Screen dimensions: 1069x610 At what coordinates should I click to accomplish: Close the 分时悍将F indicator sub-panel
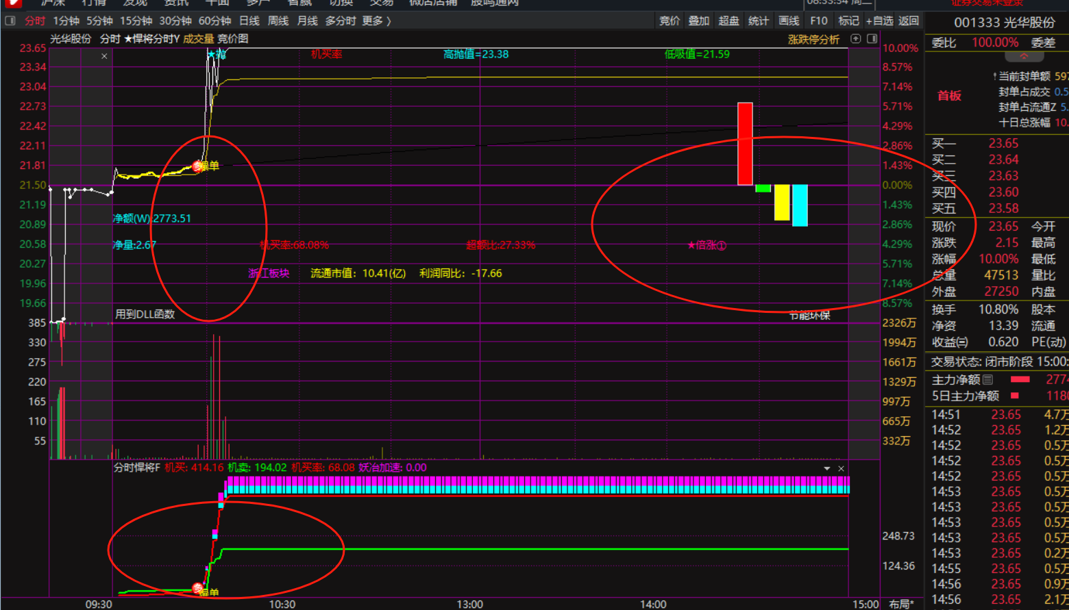(841, 468)
